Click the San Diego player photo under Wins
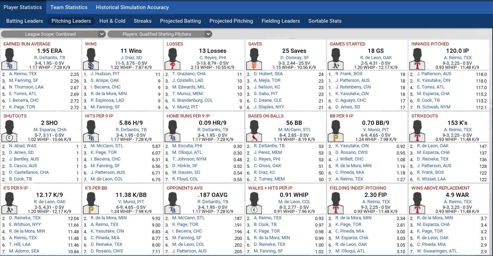The height and width of the screenshot is (256, 493). pos(91,59)
